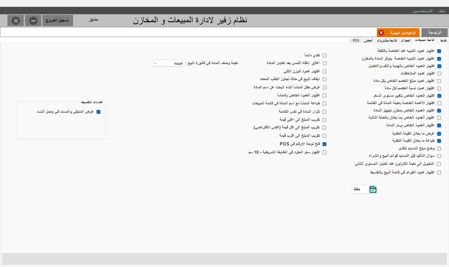Uncheck اظهار العمود الخاص برمز المادة
Image resolution: width=449 pixels, height=267 pixels.
coord(439,125)
